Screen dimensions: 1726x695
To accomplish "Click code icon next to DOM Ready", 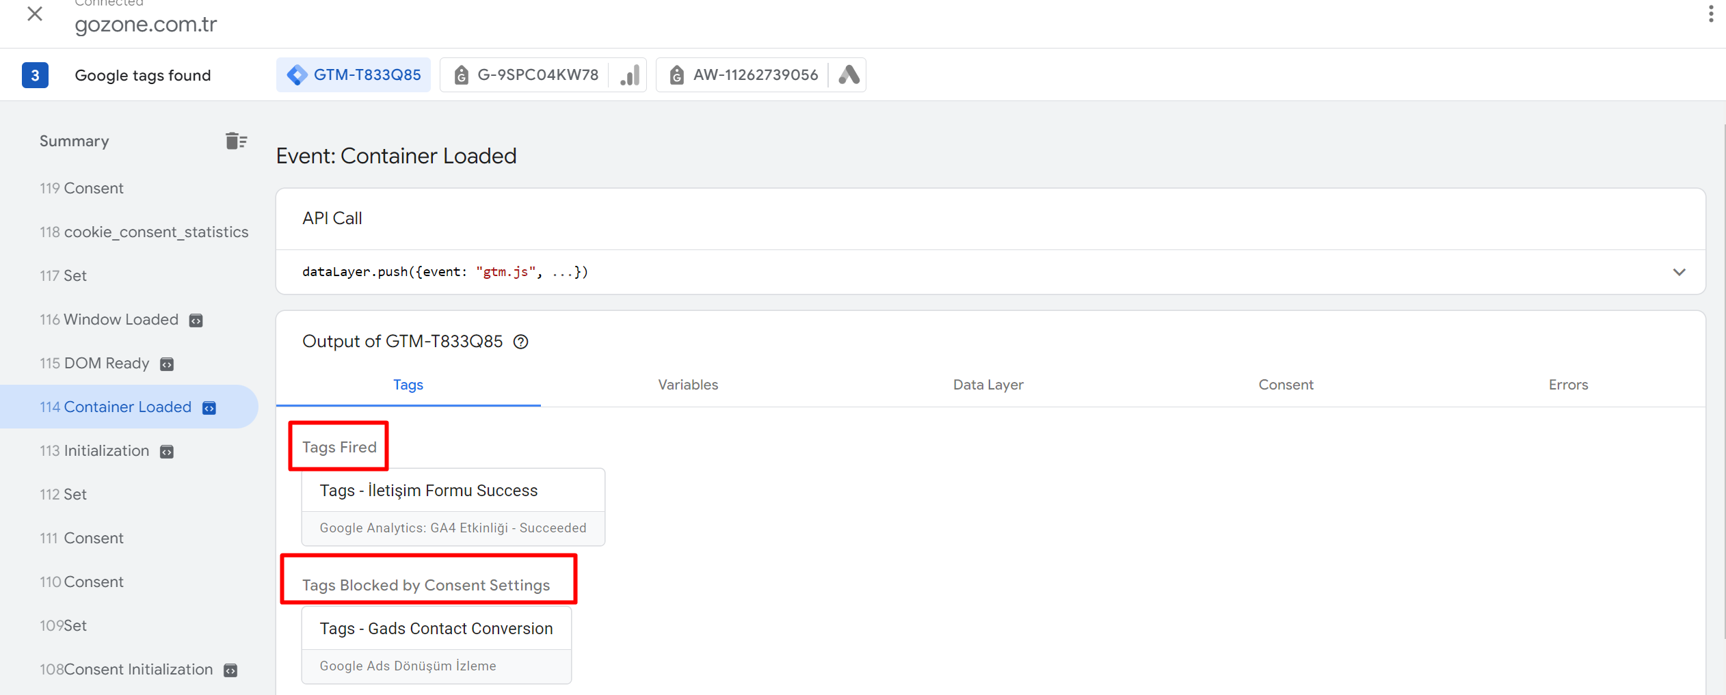I will click(167, 364).
